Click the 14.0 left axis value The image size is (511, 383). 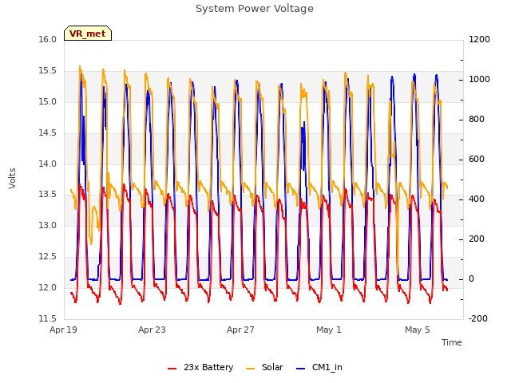tap(48, 164)
